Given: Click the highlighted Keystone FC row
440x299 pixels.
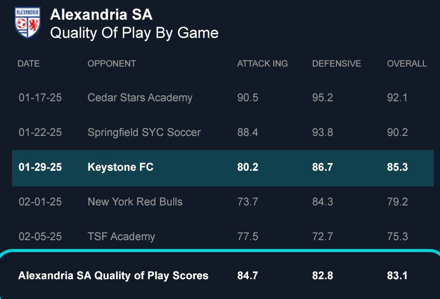Looking at the screenshot, I should point(121,168).
